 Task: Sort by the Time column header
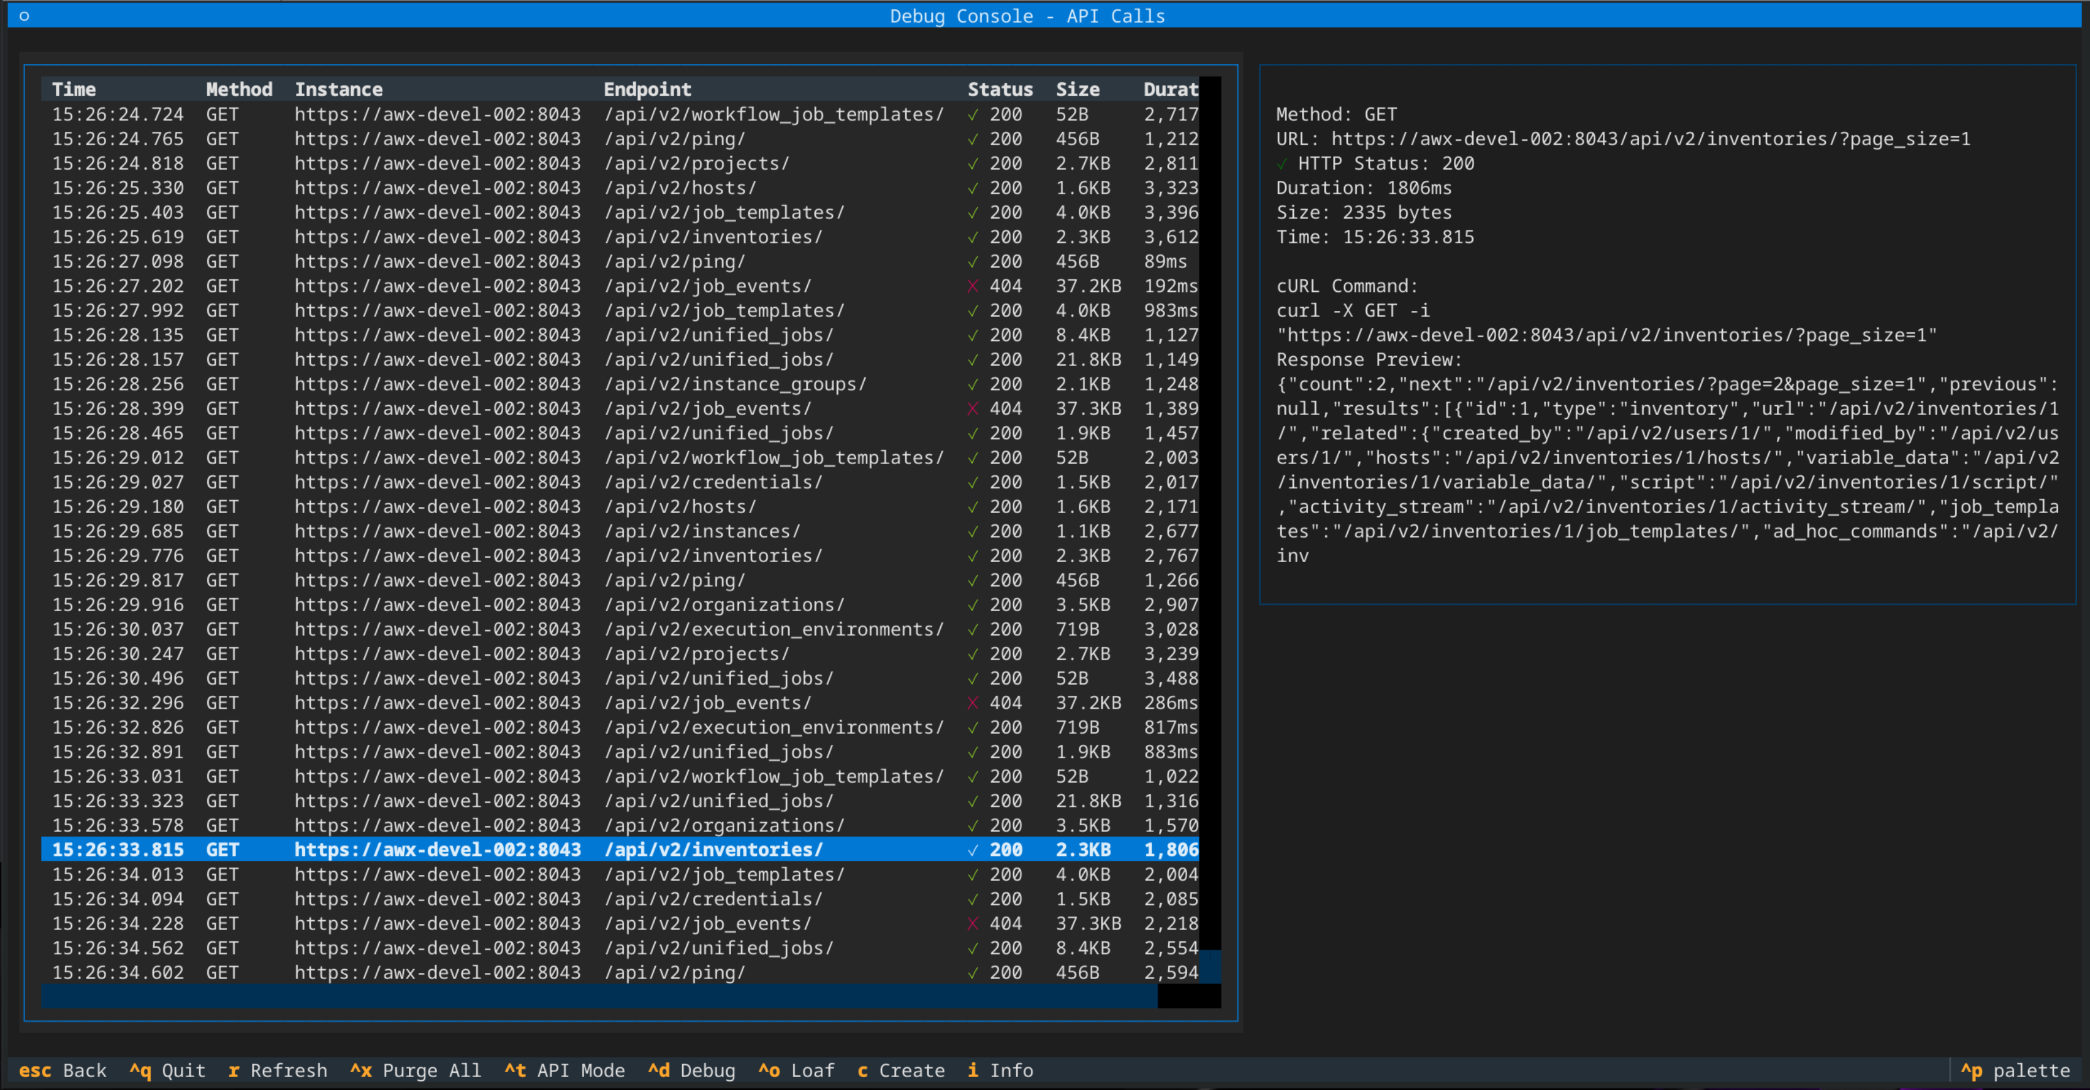pos(74,90)
